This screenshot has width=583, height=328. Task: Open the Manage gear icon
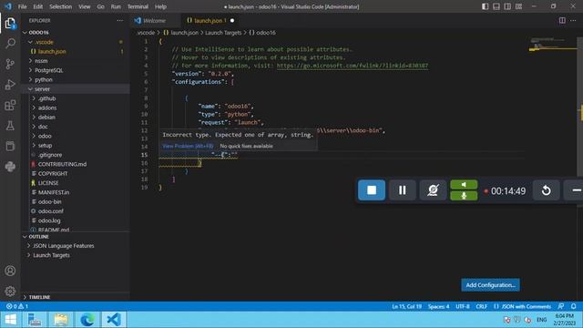[10, 292]
